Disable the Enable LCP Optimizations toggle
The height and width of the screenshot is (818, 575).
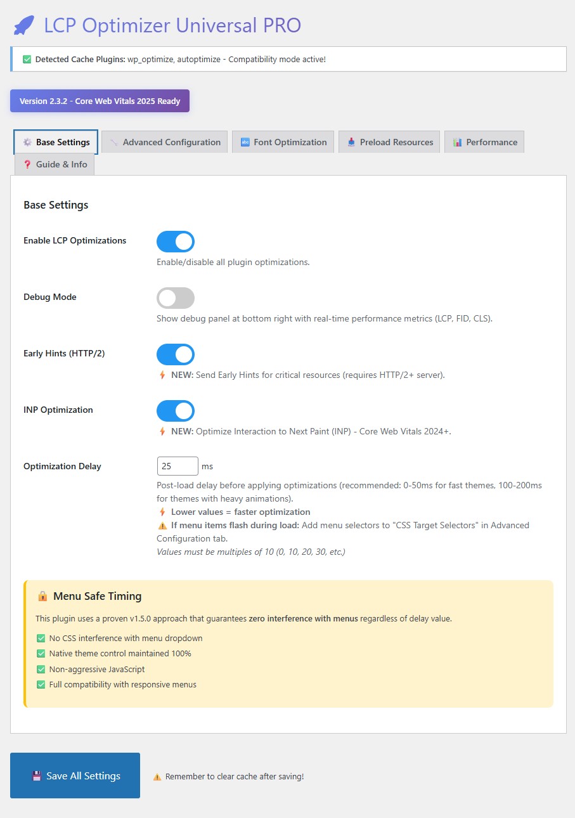176,242
